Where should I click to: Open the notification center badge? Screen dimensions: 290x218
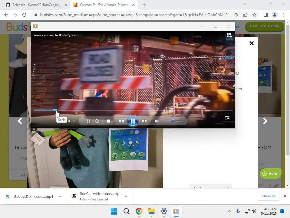282,211
